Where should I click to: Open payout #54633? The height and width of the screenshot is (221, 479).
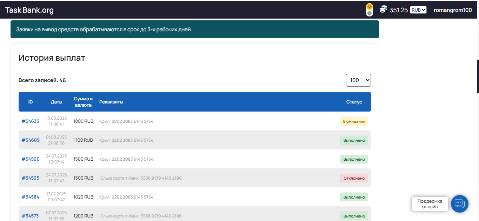[x=31, y=121]
